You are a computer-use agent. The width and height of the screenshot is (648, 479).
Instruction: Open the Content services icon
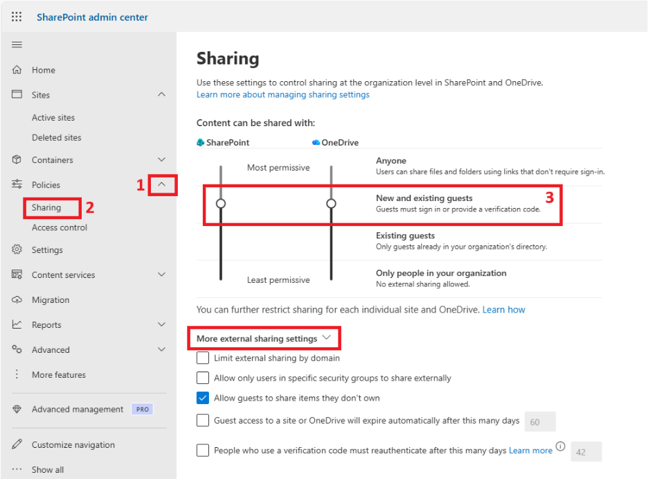click(x=16, y=275)
